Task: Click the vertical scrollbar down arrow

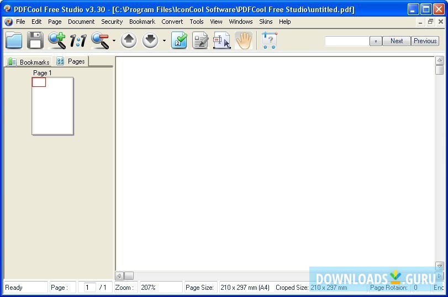Action: pyautogui.click(x=439, y=266)
